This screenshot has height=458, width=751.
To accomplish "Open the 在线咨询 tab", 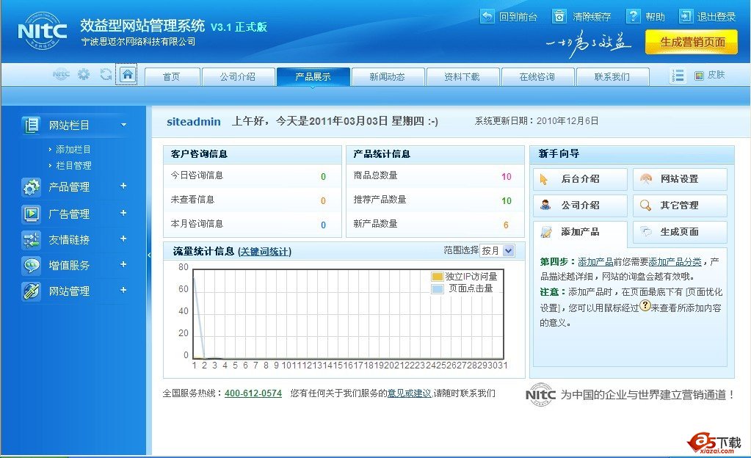I will (x=537, y=76).
